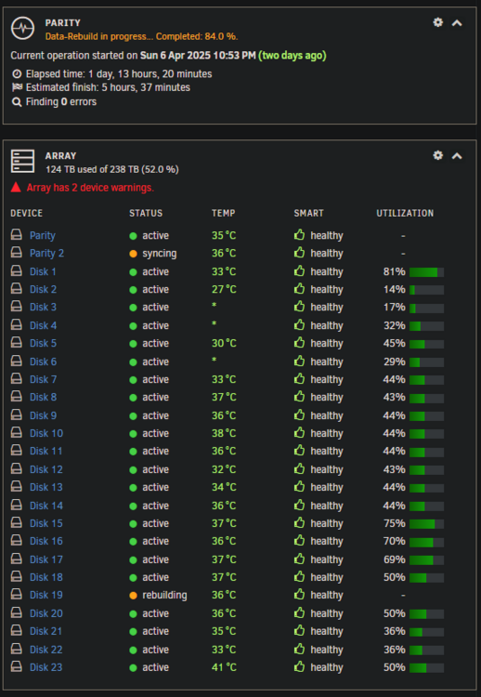The image size is (481, 697).
Task: Click the disk icon beside Disk 1
Action: click(x=17, y=270)
